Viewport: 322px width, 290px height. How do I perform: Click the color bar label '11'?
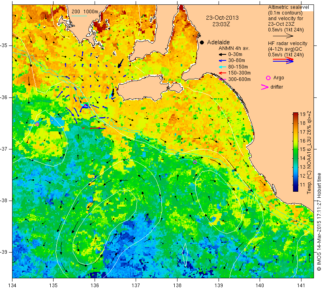tap(303, 185)
